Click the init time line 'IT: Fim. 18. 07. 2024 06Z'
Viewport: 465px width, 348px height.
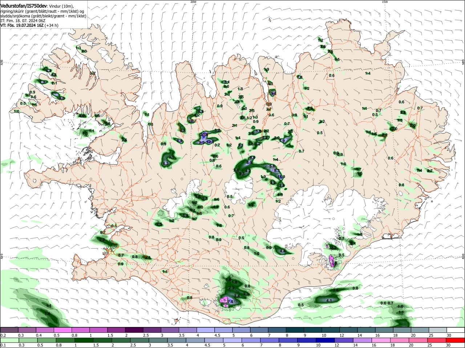tap(23, 21)
